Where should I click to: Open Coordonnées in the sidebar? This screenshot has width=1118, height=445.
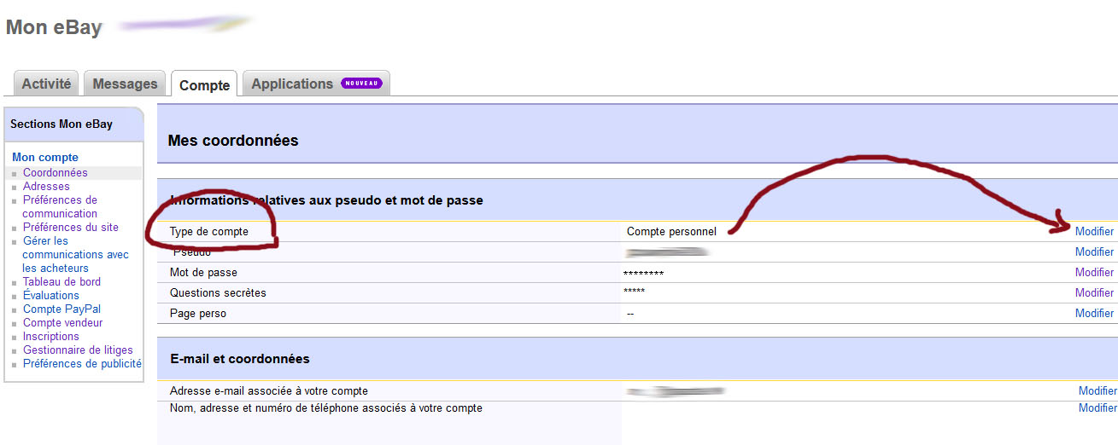click(56, 172)
